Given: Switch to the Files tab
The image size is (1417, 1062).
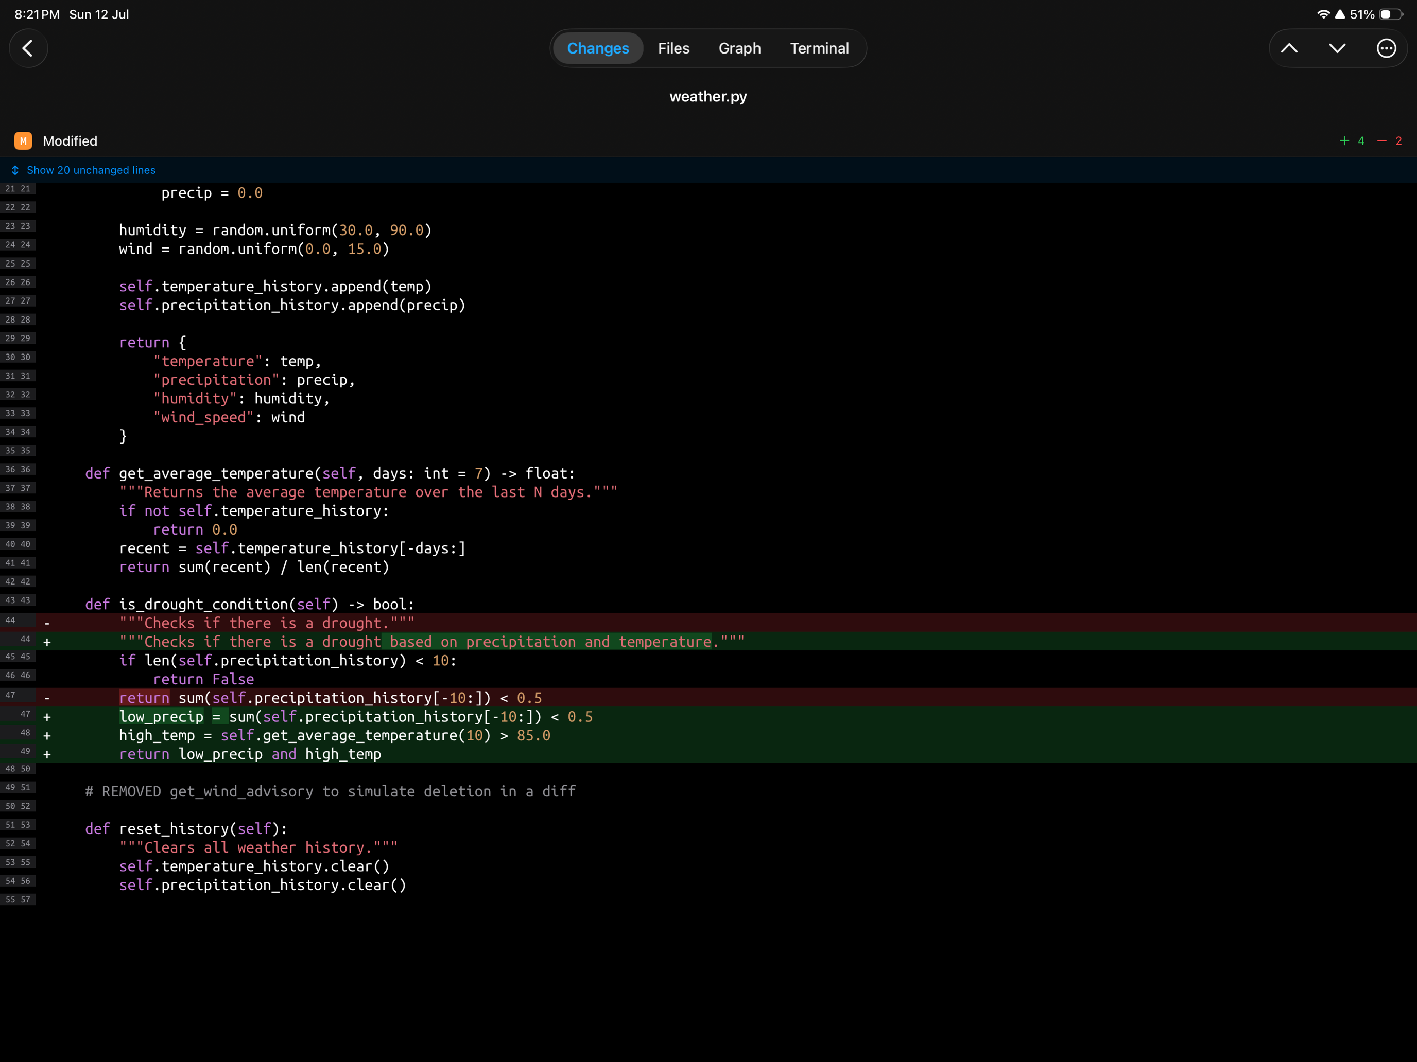Looking at the screenshot, I should [673, 48].
